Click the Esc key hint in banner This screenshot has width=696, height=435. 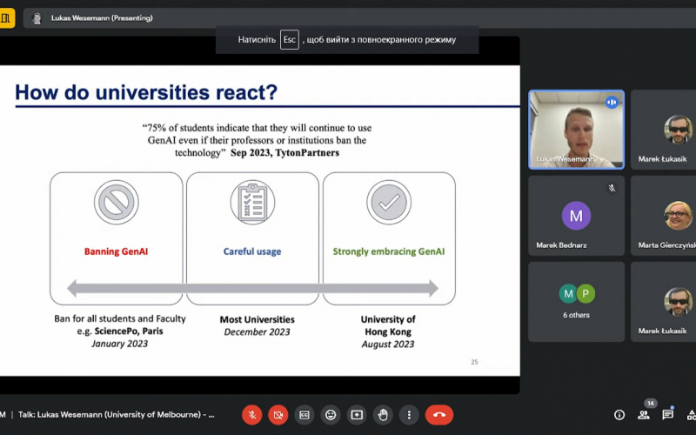point(290,39)
